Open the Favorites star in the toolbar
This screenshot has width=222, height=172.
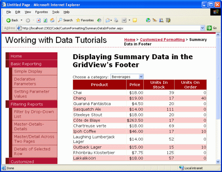(85, 20)
